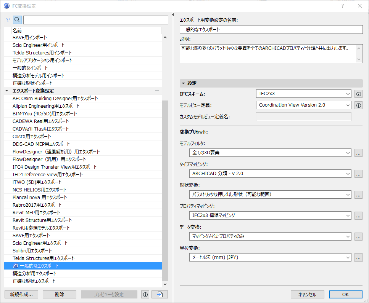This screenshot has height=303, width=369.
Task: Click the 削除 button
Action: click(59, 294)
